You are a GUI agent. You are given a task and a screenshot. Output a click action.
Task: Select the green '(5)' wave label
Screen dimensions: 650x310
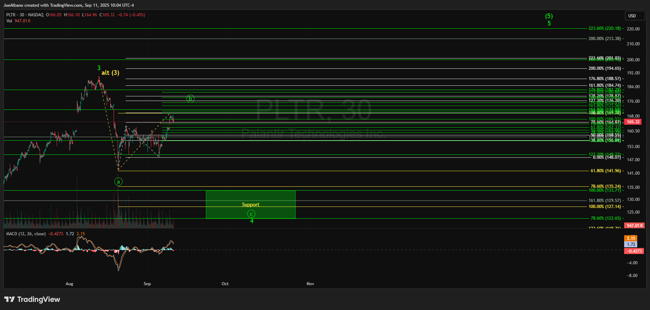coord(549,16)
